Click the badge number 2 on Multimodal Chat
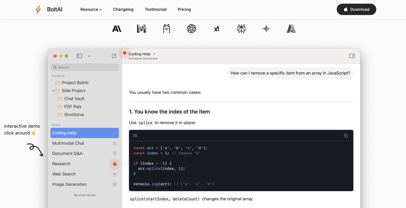This screenshot has height=208, width=406. pyautogui.click(x=115, y=143)
